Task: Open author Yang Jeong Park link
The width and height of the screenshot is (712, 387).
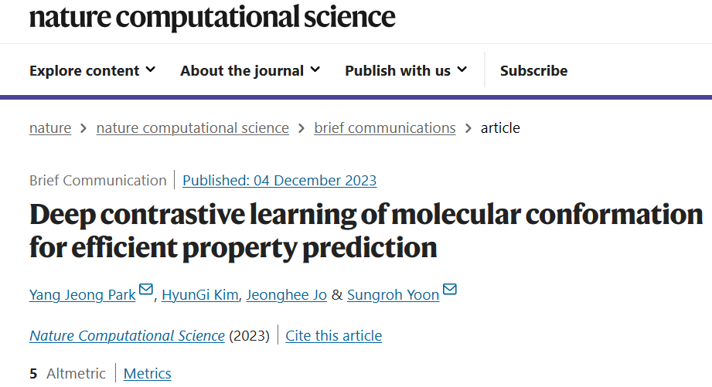Action: coord(82,295)
